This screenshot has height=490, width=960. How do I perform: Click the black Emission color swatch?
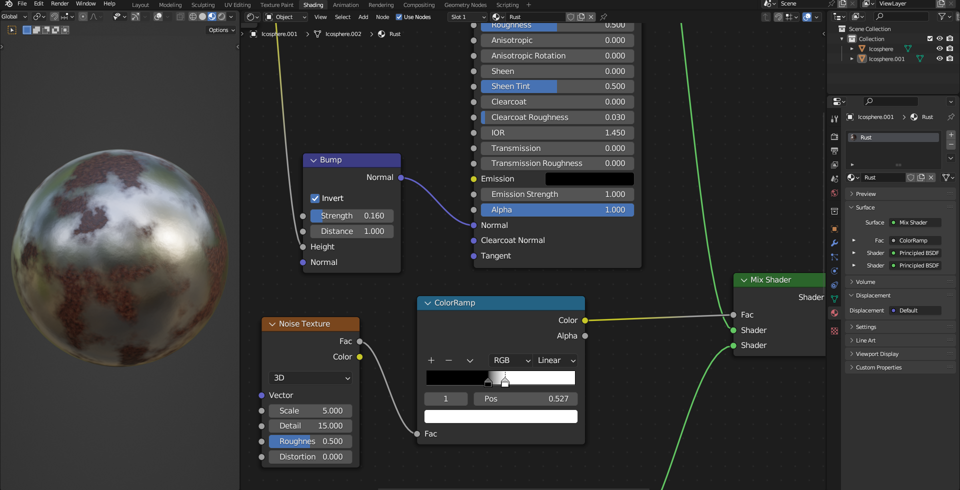pyautogui.click(x=589, y=179)
